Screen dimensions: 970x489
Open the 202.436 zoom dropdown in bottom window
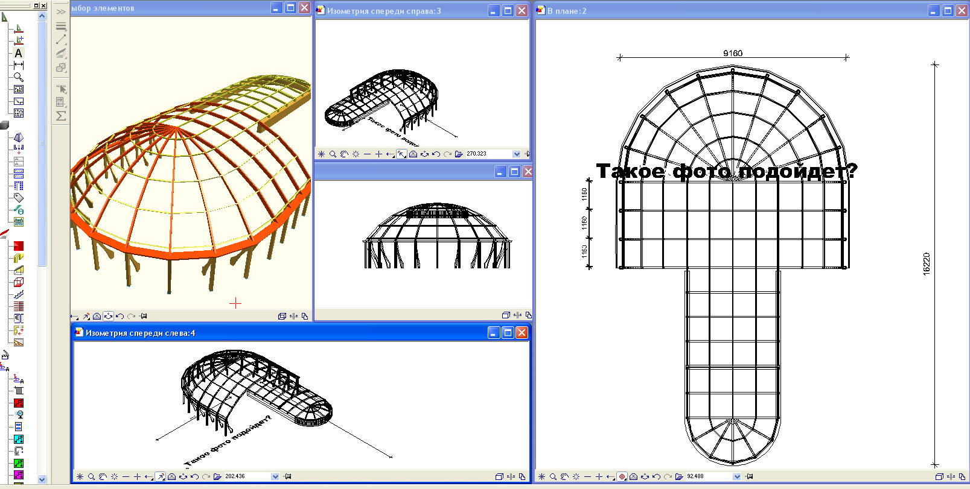(275, 476)
